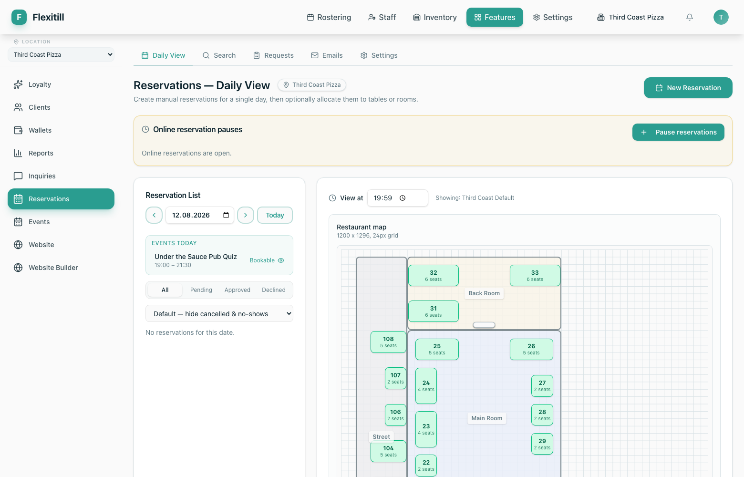Image resolution: width=744 pixels, height=477 pixels.
Task: Select table 28 on map
Action: pyautogui.click(x=542, y=415)
